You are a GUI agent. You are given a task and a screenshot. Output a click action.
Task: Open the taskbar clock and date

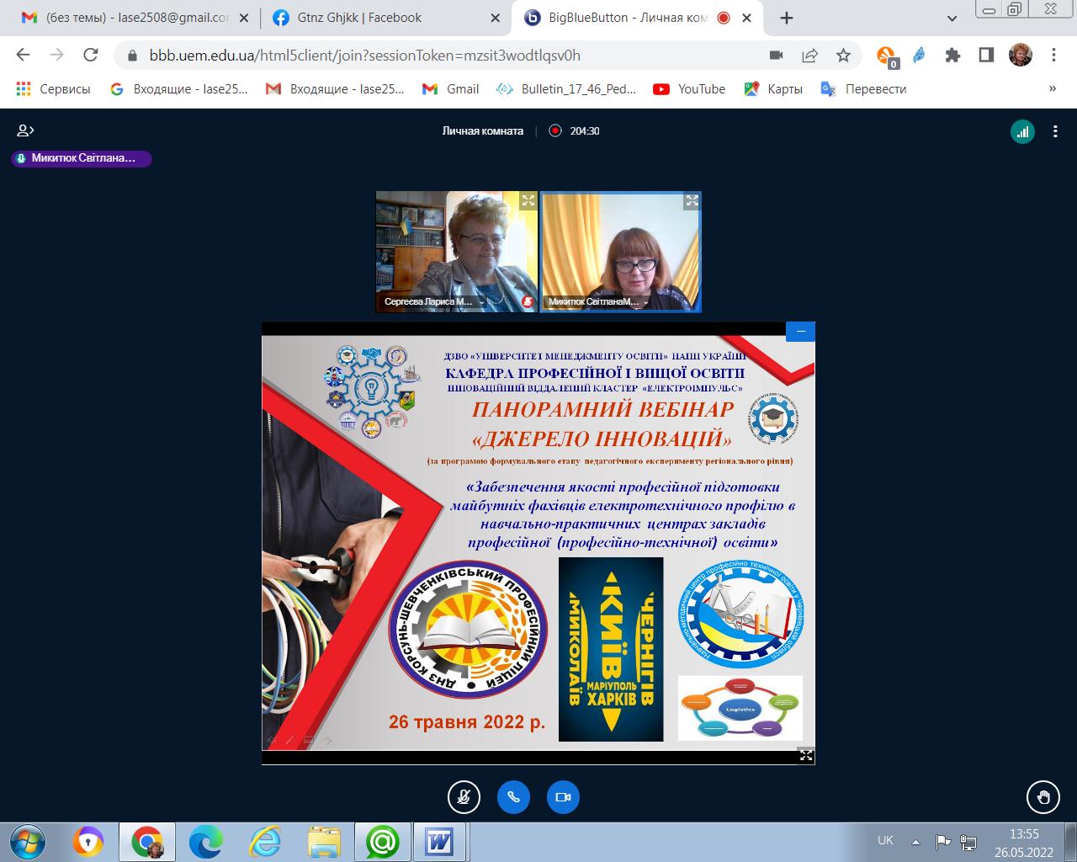point(1024,842)
